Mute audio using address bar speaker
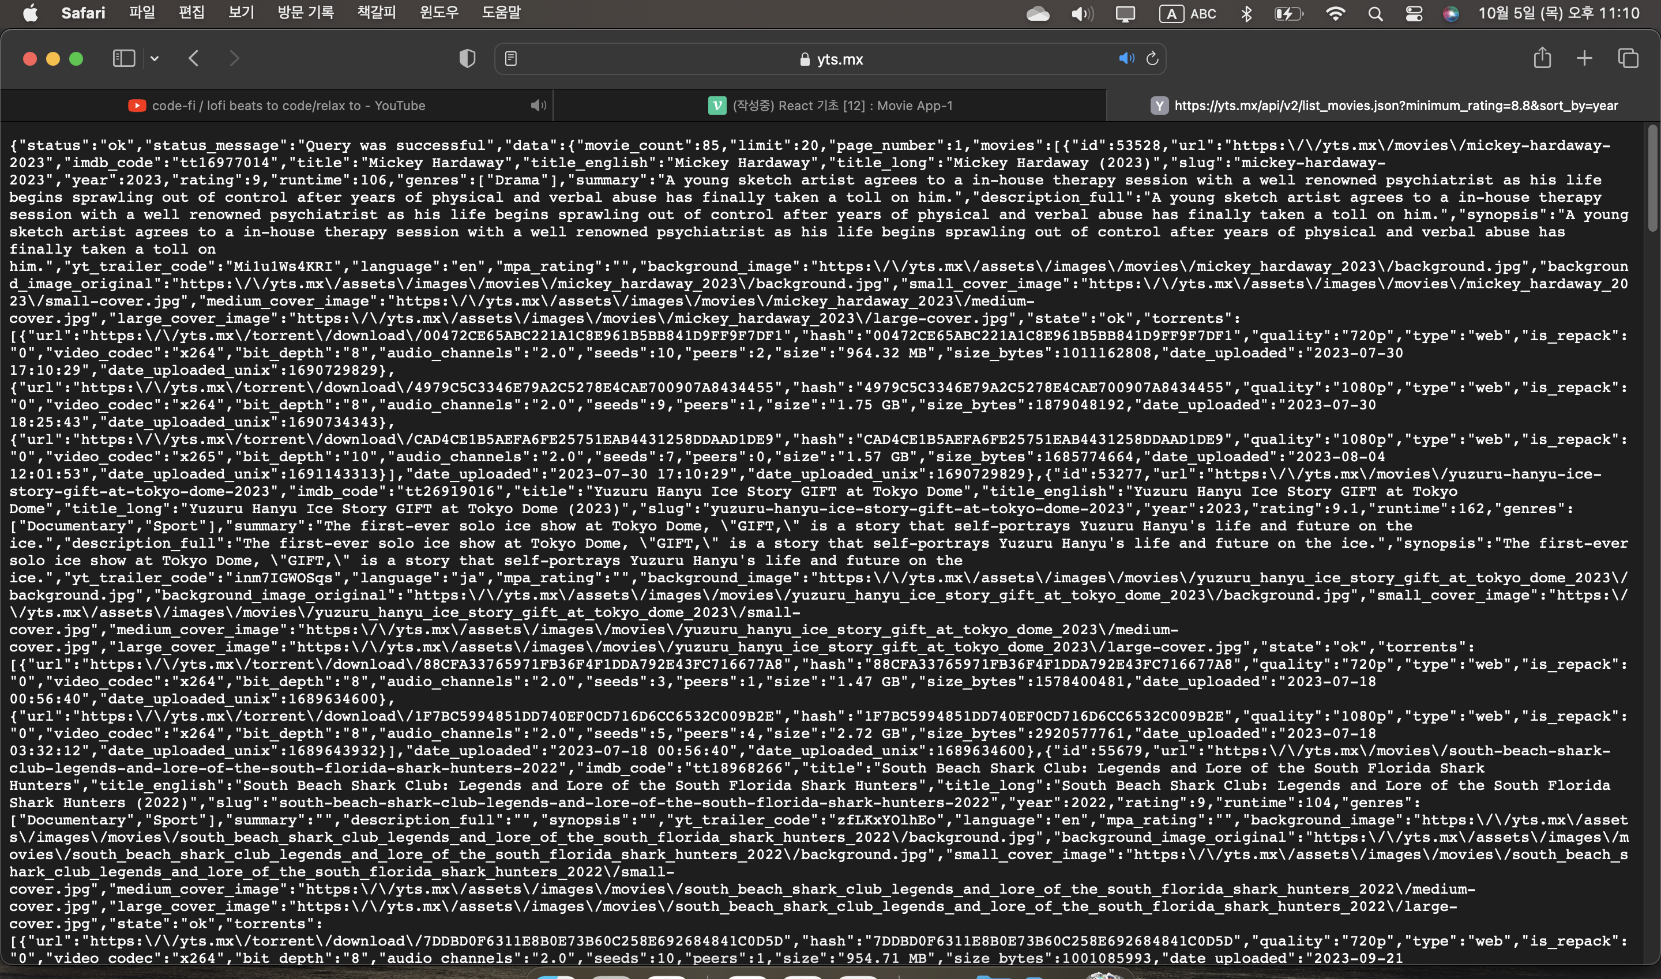This screenshot has width=1661, height=979. click(1126, 59)
